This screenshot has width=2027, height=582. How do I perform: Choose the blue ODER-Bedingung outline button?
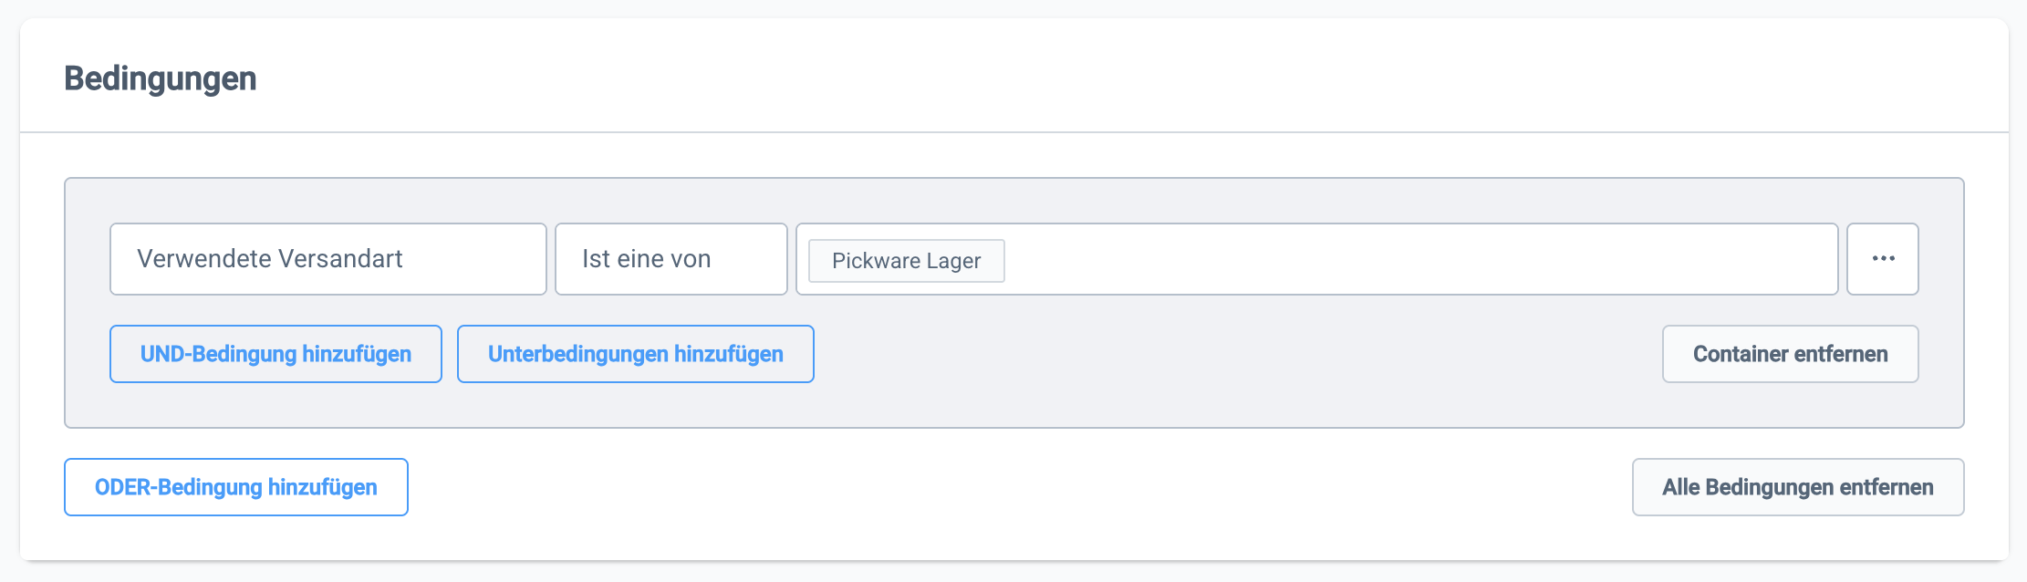235,487
